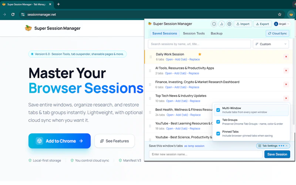Image resolution: width=296 pixels, height=185 pixels.
Task: Click Add (tab) for Finance, Investing session
Action: click(x=180, y=87)
